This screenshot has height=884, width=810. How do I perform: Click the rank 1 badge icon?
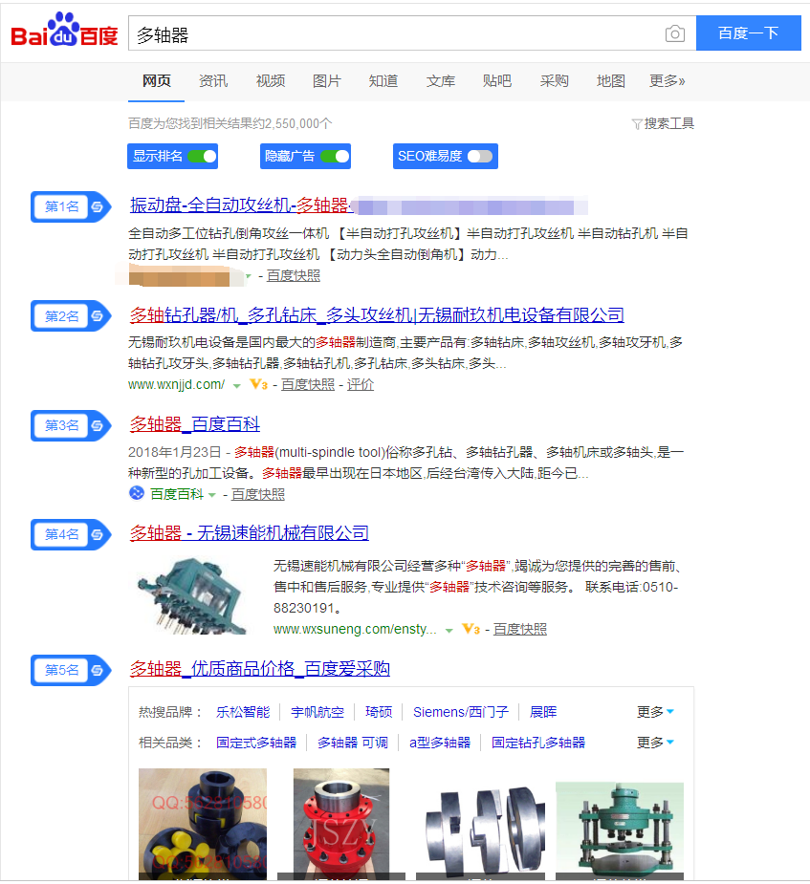(x=70, y=207)
